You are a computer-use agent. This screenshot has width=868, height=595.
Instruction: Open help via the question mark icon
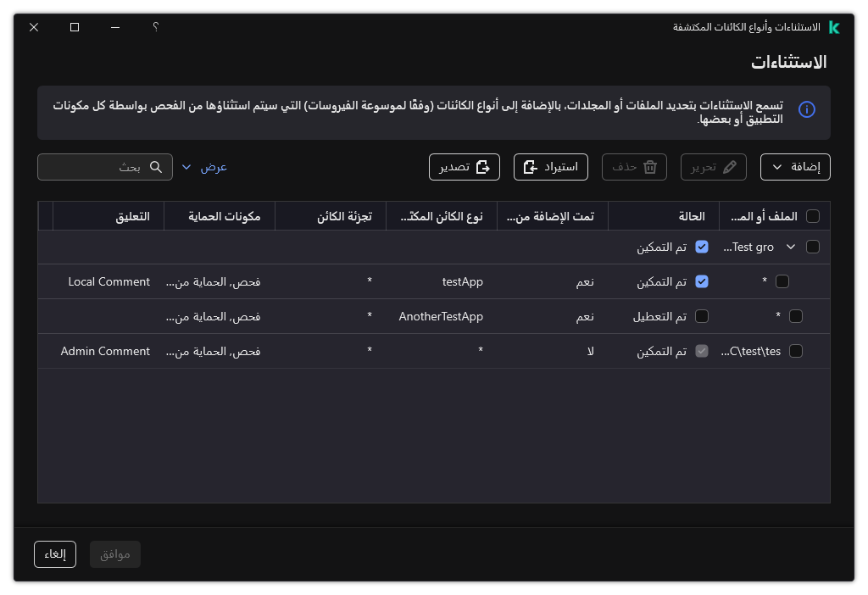155,27
